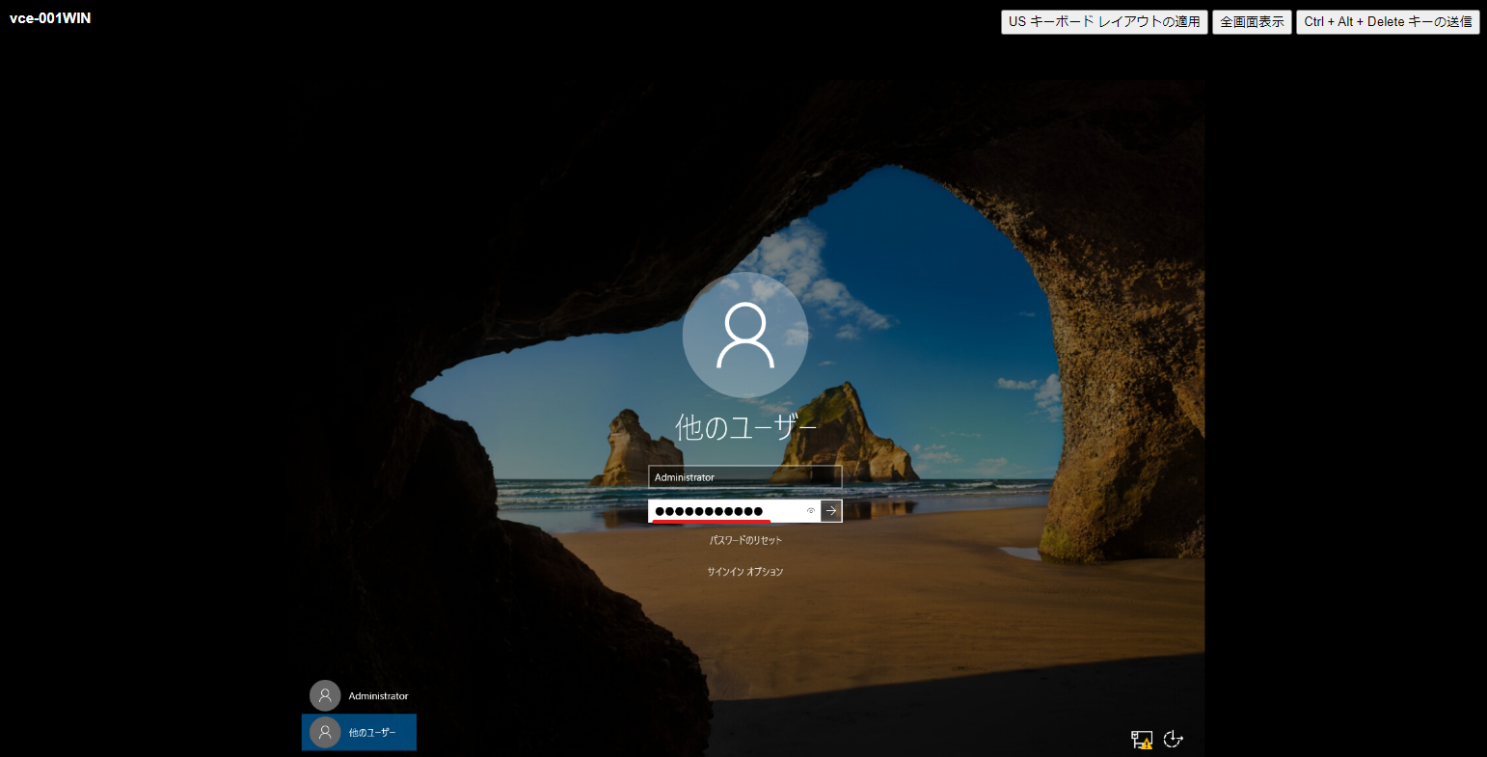Open the Ease of Access icon
The width and height of the screenshot is (1487, 757).
(1174, 740)
